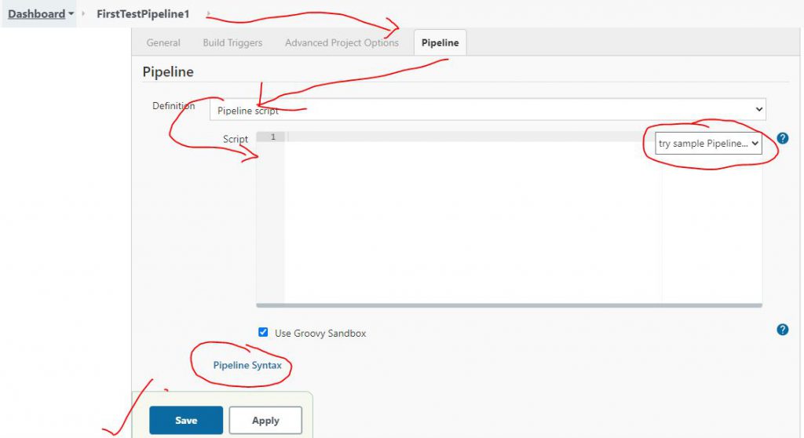Expand the try sample Pipeline dropdown
804x438 pixels.
[709, 143]
